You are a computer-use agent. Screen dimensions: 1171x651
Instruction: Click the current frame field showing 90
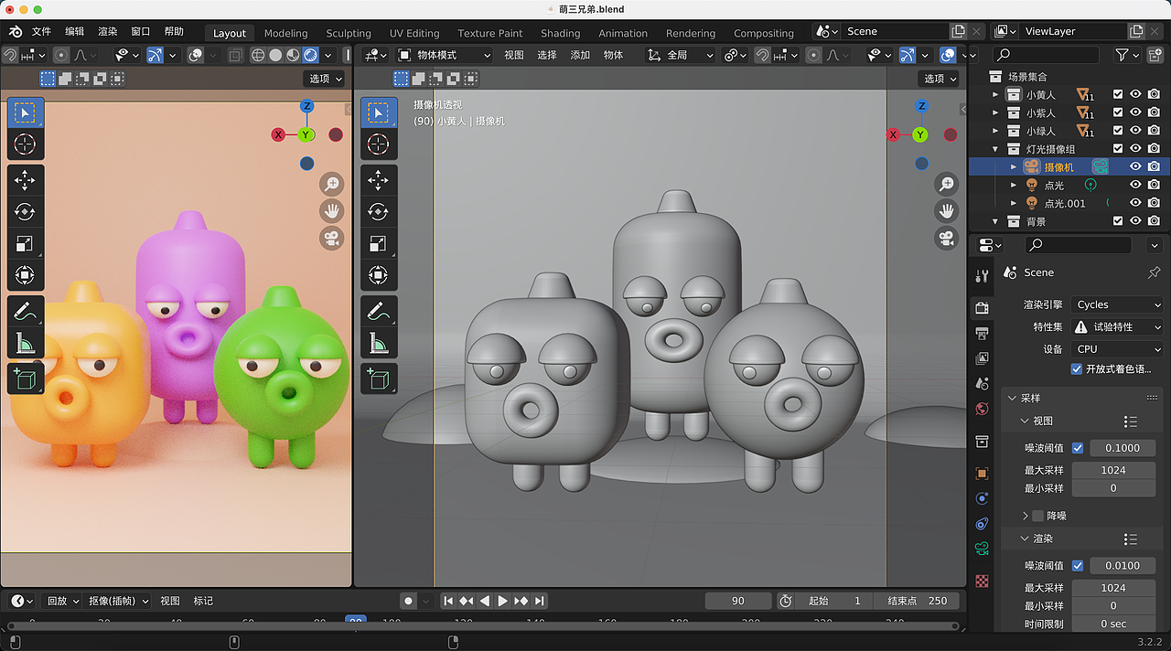click(x=738, y=601)
